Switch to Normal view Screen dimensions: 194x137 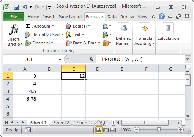pyautogui.click(x=99, y=130)
